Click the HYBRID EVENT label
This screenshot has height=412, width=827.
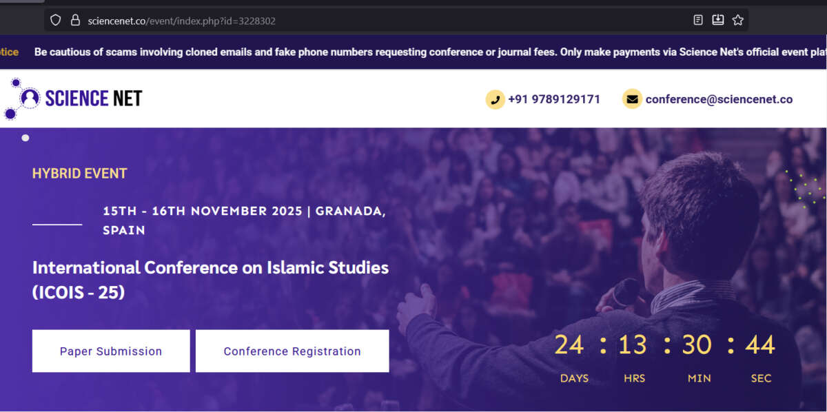[80, 174]
